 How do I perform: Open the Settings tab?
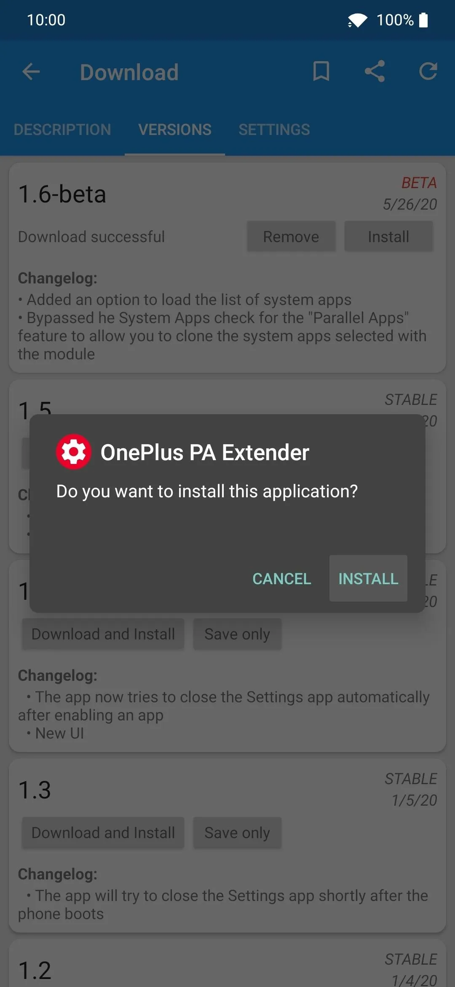click(x=274, y=129)
